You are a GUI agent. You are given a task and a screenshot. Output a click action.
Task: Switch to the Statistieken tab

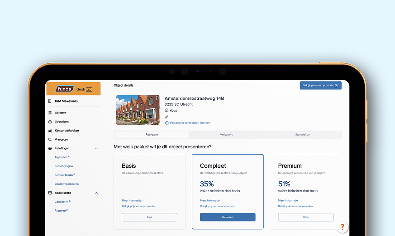[303, 135]
